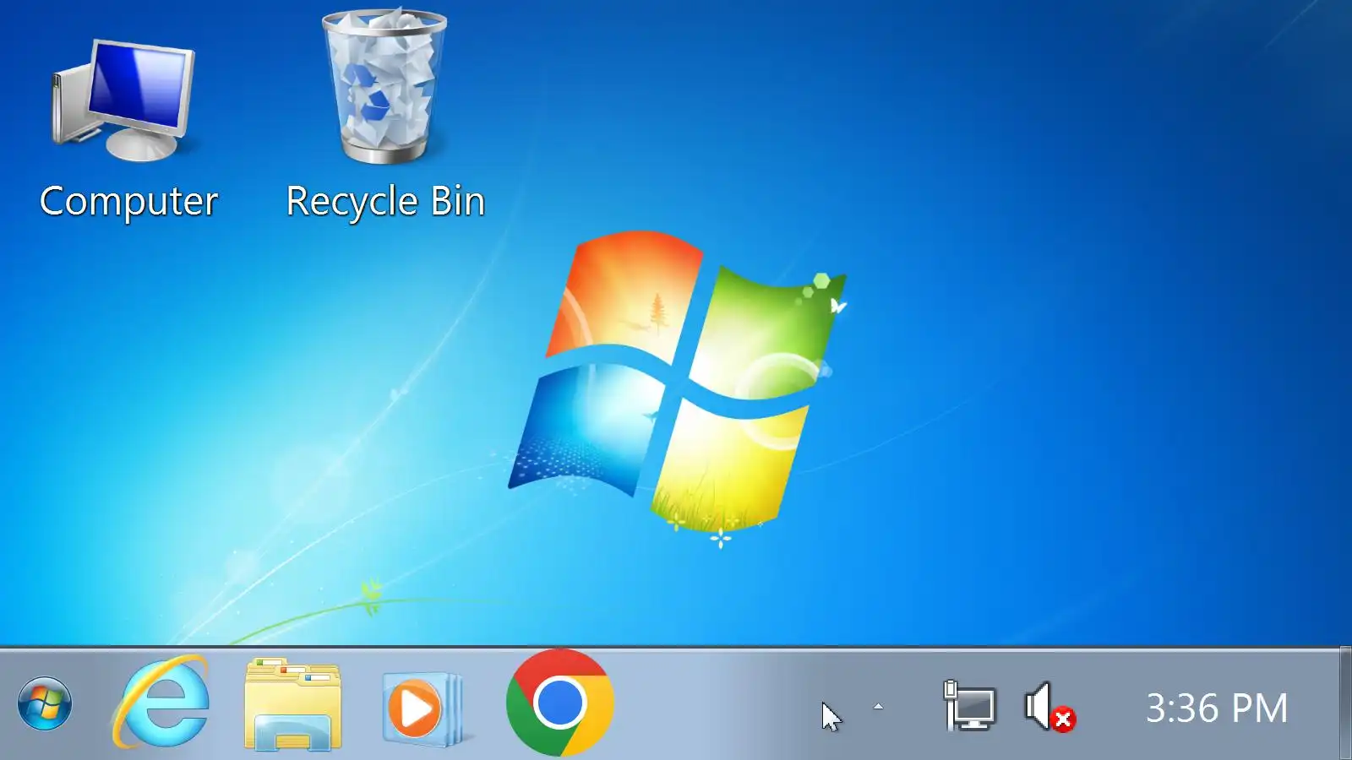Launch Internet Explorer from the taskbar
This screenshot has height=760, width=1352.
(161, 703)
